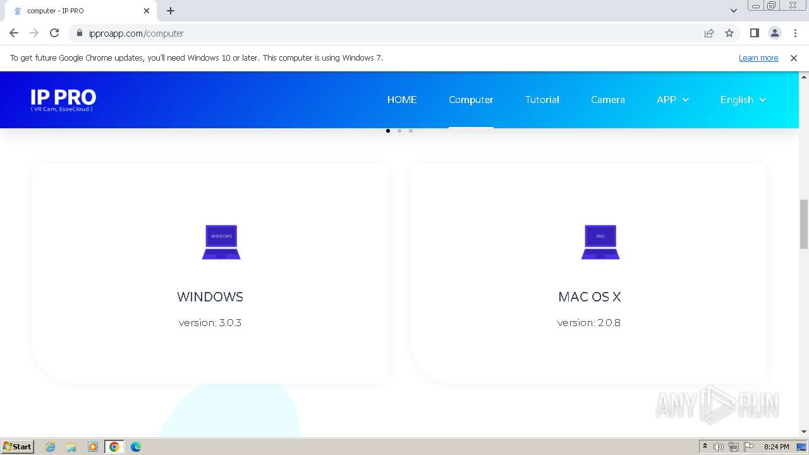Viewport: 809px width, 455px height.
Task: Click the Action Center flag icon
Action: click(x=749, y=447)
